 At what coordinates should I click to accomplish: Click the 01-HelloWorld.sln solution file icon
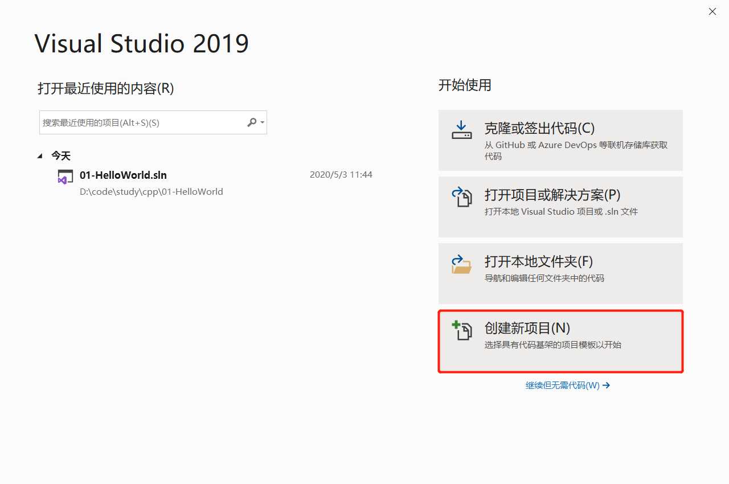[x=65, y=177]
